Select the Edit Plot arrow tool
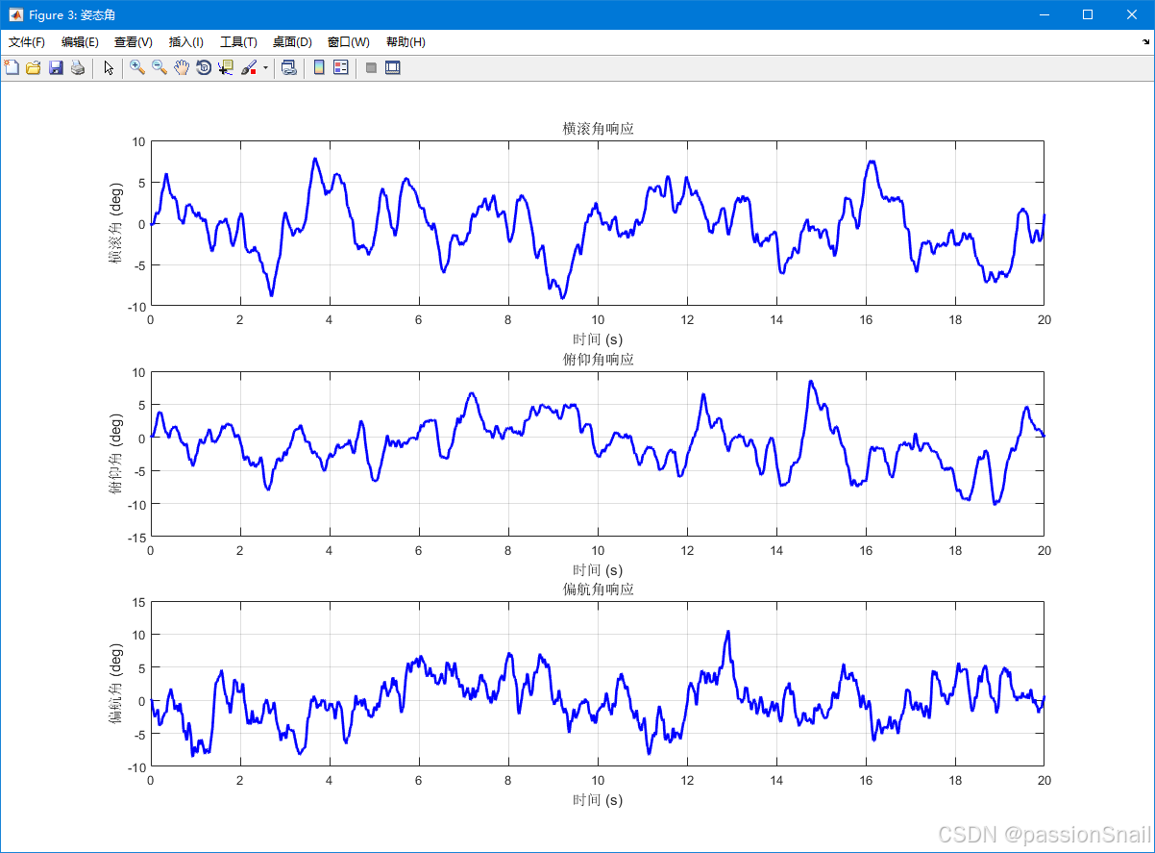This screenshot has height=853, width=1155. point(109,67)
